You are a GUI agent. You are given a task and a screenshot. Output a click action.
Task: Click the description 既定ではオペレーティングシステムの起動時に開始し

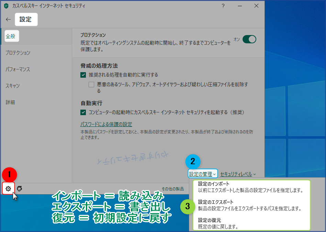click(x=156, y=46)
